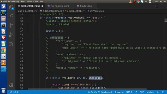Click getMethod() on line 36

[x=77, y=18]
